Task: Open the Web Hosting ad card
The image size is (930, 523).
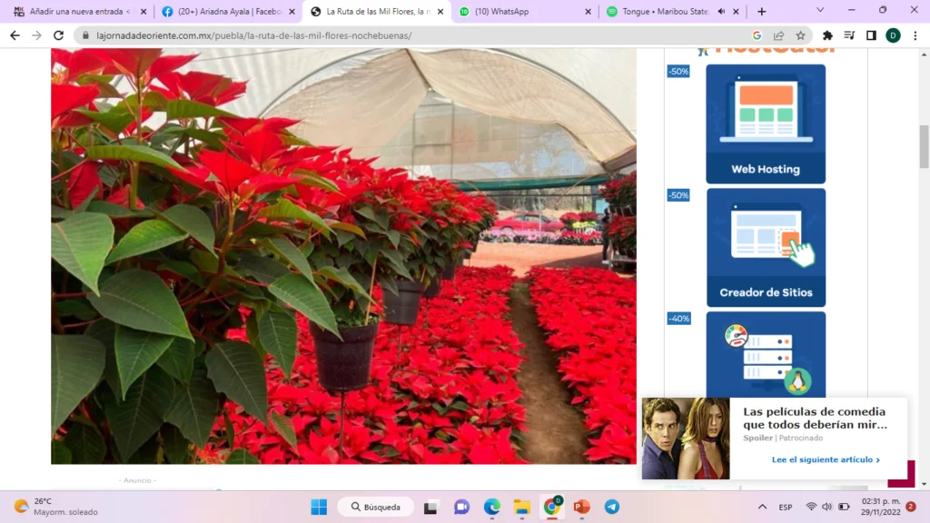Action: pyautogui.click(x=765, y=123)
